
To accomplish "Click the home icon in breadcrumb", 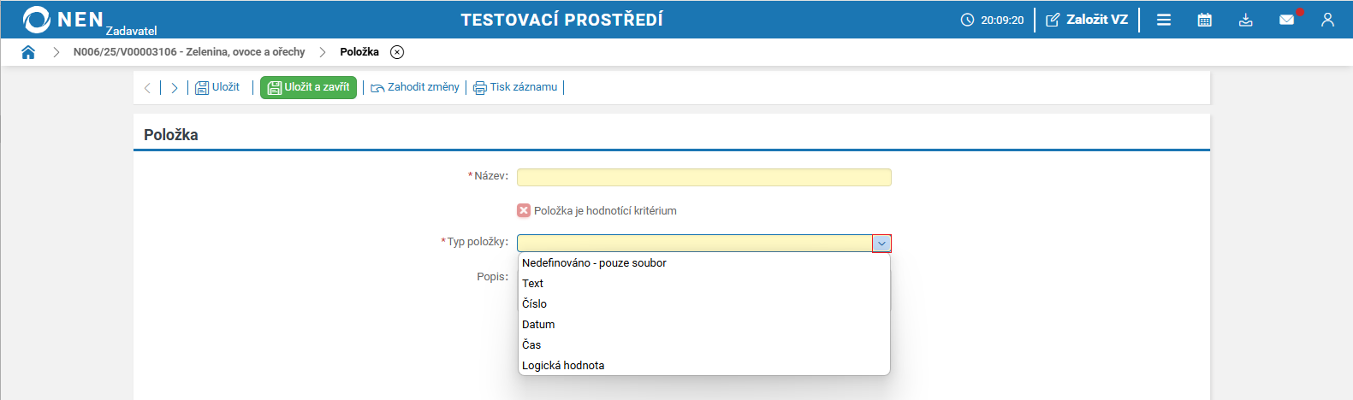I will pyautogui.click(x=28, y=52).
